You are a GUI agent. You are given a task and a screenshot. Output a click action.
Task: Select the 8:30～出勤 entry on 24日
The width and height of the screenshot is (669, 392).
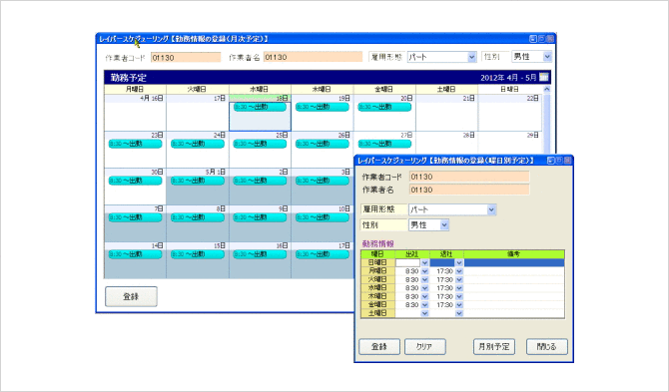[x=198, y=144]
